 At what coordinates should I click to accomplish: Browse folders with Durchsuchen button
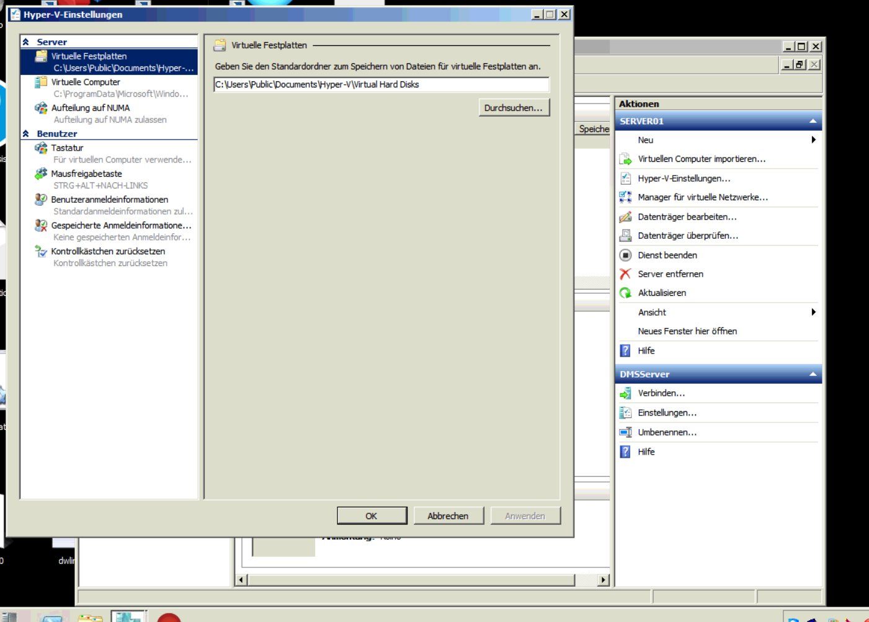point(514,108)
